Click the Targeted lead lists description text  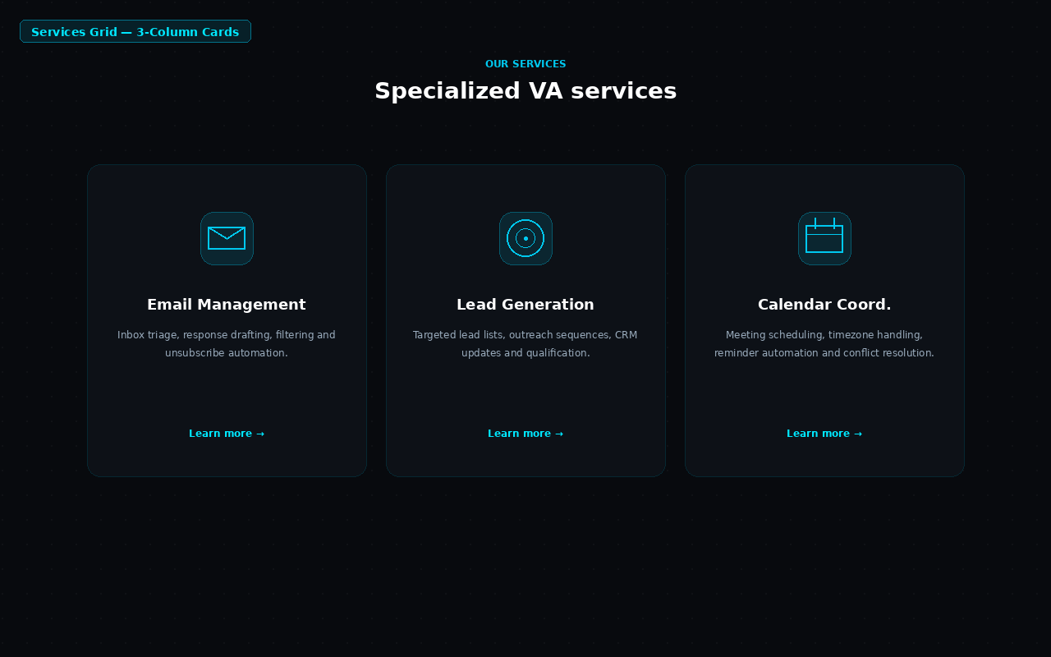pos(525,344)
